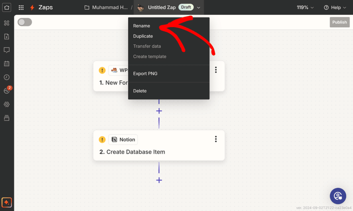353x211 pixels.
Task: Click the Draft status badge
Action: (186, 7)
